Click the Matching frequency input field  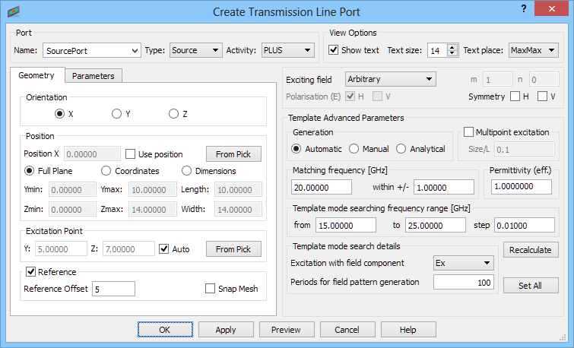click(322, 188)
